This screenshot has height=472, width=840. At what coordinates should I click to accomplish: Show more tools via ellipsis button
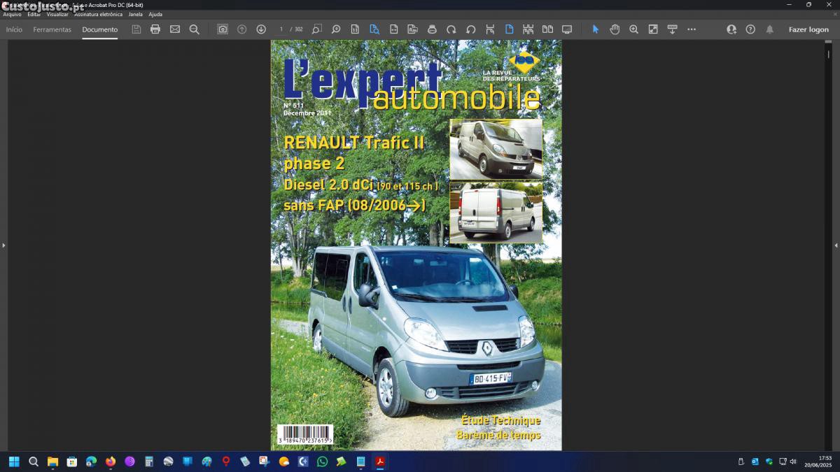(692, 29)
